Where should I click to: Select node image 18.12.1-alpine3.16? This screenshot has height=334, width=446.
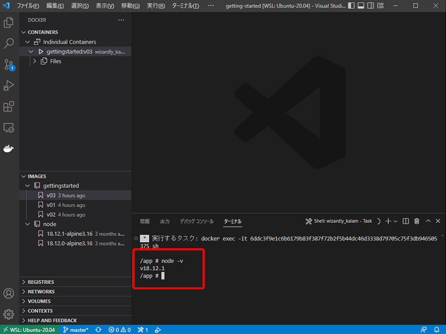[x=75, y=234]
